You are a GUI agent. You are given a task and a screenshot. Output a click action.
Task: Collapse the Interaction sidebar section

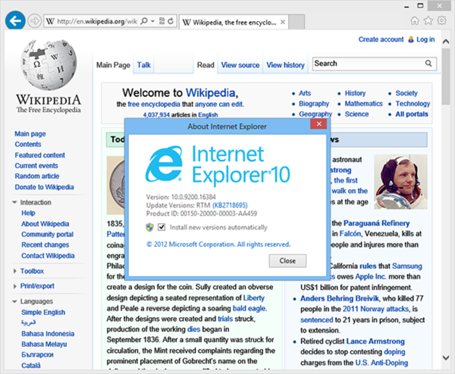coord(15,202)
